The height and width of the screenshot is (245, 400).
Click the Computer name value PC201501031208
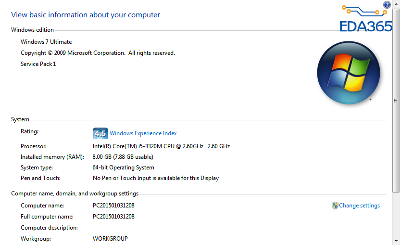(113, 206)
